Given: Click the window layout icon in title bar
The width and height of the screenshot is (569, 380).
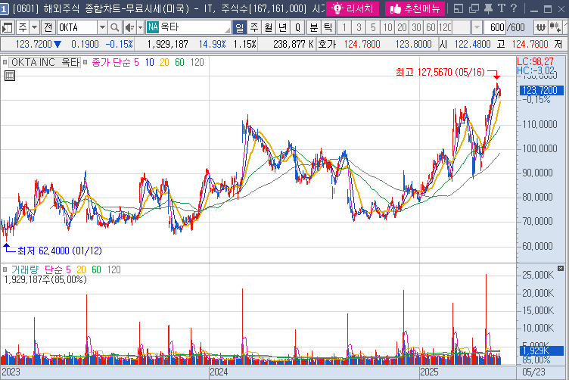Looking at the screenshot, I should pyautogui.click(x=459, y=8).
